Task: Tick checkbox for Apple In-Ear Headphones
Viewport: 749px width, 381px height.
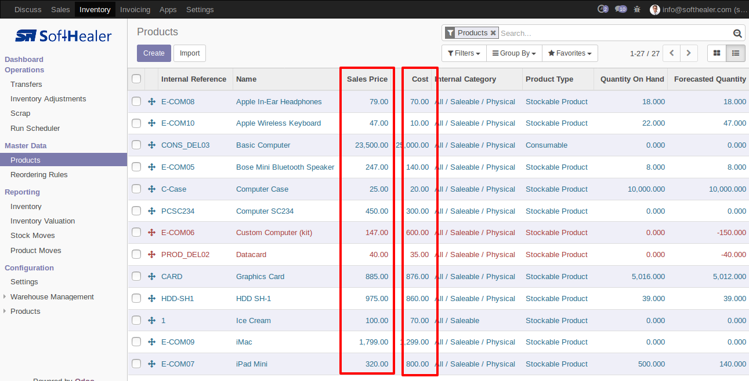Action: tap(136, 101)
